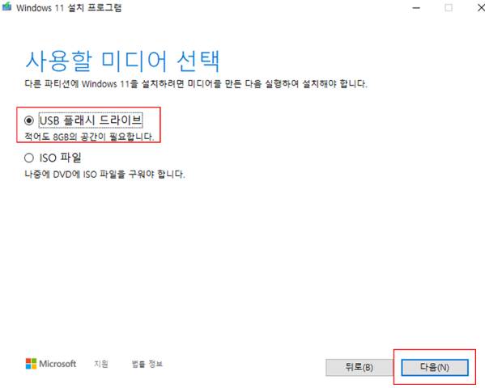Viewport: 485px width, 388px height.
Task: Minimize the Windows 11 setup window
Action: tap(416, 8)
